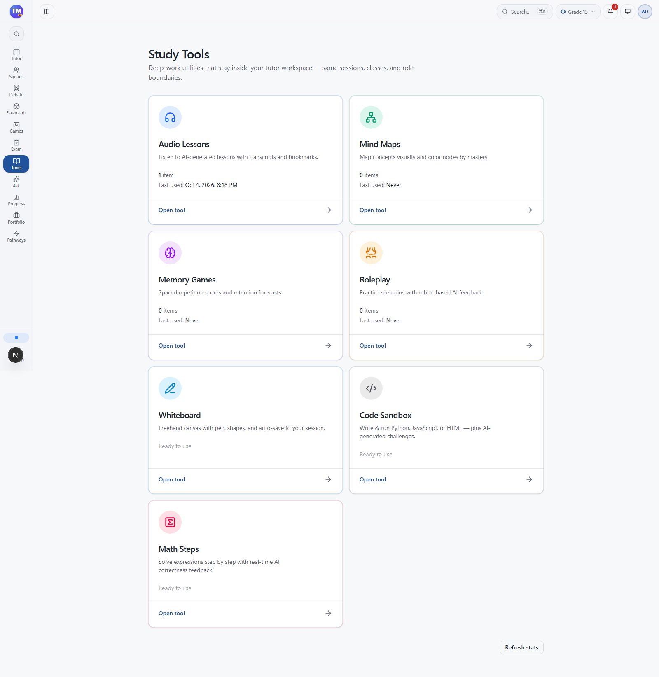Open Portfolio in the sidebar
The image size is (659, 677).
point(16,218)
